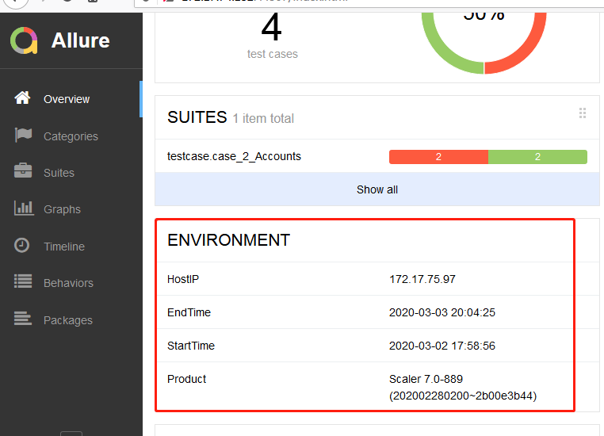The width and height of the screenshot is (604, 436).
Task: Click the HostIP value 172.17.75.97
Action: pyautogui.click(x=422, y=279)
